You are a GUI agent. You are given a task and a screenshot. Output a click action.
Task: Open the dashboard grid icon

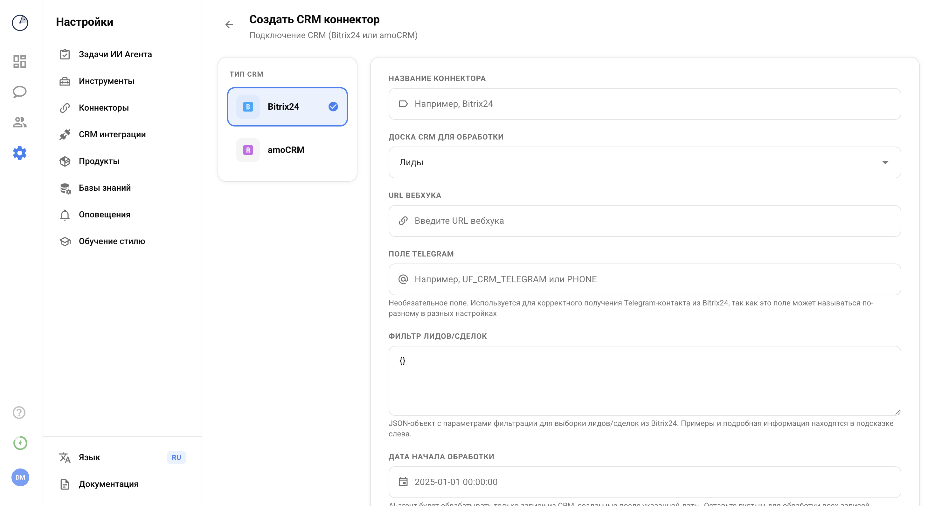tap(20, 61)
